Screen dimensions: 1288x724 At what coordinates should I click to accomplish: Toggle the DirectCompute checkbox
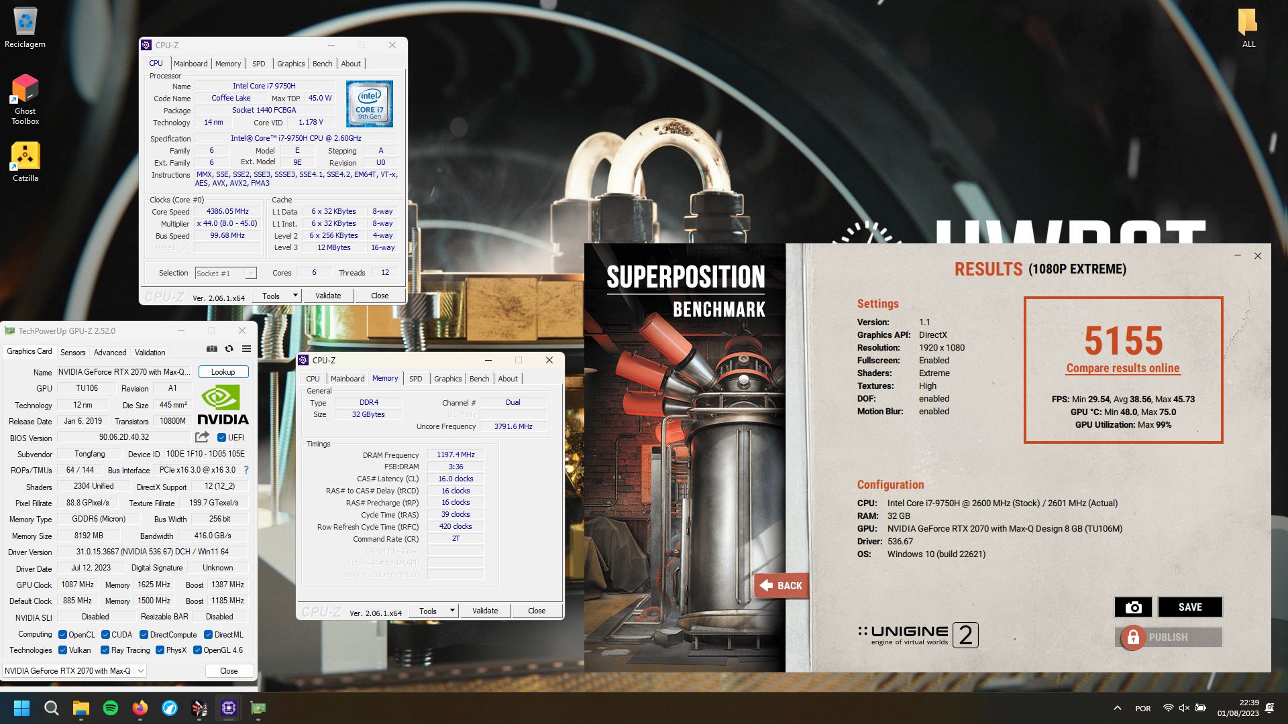click(144, 635)
